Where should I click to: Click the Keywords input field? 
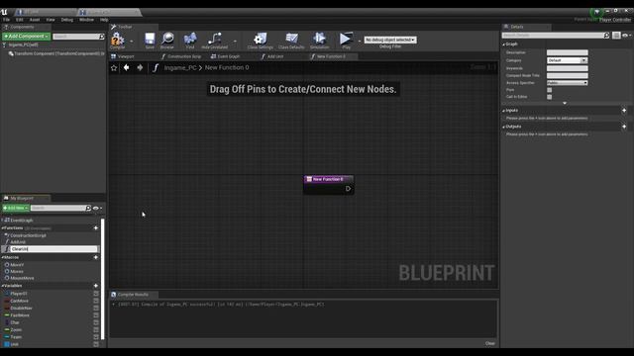(568, 68)
